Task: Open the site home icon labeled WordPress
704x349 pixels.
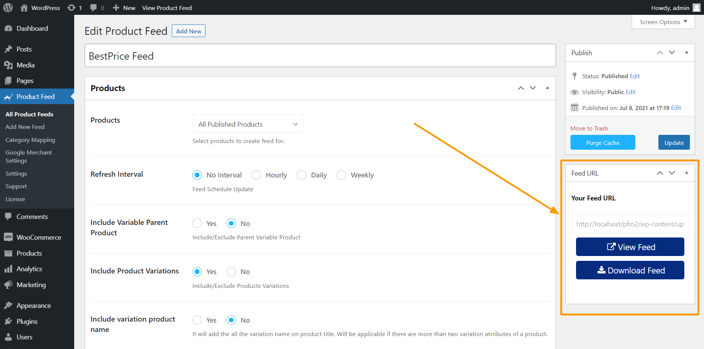Action: (24, 8)
